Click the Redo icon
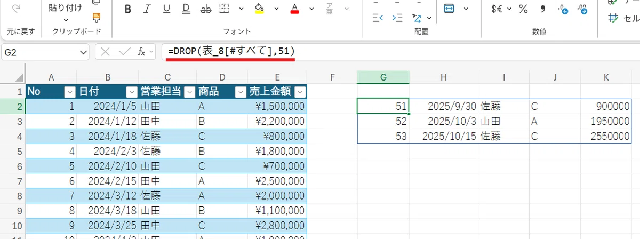 (16, 8)
